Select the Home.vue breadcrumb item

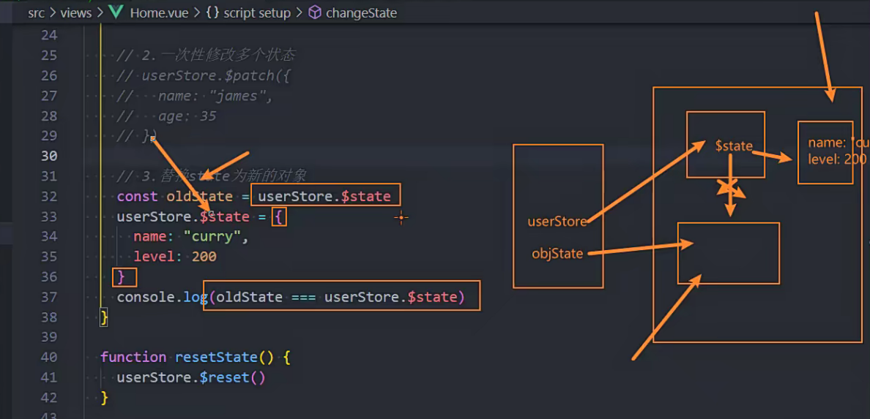[160, 13]
